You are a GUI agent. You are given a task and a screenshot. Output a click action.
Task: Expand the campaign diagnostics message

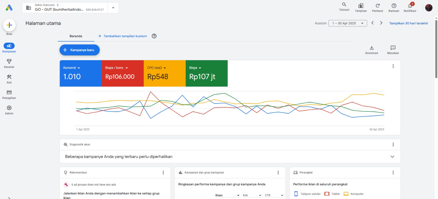[x=392, y=157]
